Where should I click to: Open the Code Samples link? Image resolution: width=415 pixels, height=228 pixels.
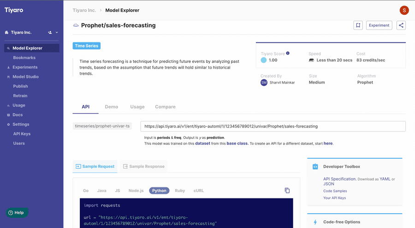[x=335, y=191]
